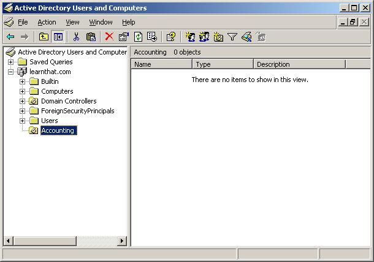This screenshot has height=262, width=374.
Task: Click the Paste clipboard toolbar icon
Action: tap(91, 37)
